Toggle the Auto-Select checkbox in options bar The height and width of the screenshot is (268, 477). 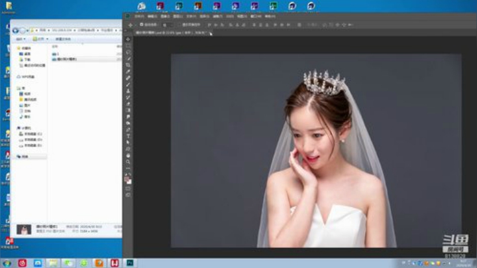coord(142,25)
